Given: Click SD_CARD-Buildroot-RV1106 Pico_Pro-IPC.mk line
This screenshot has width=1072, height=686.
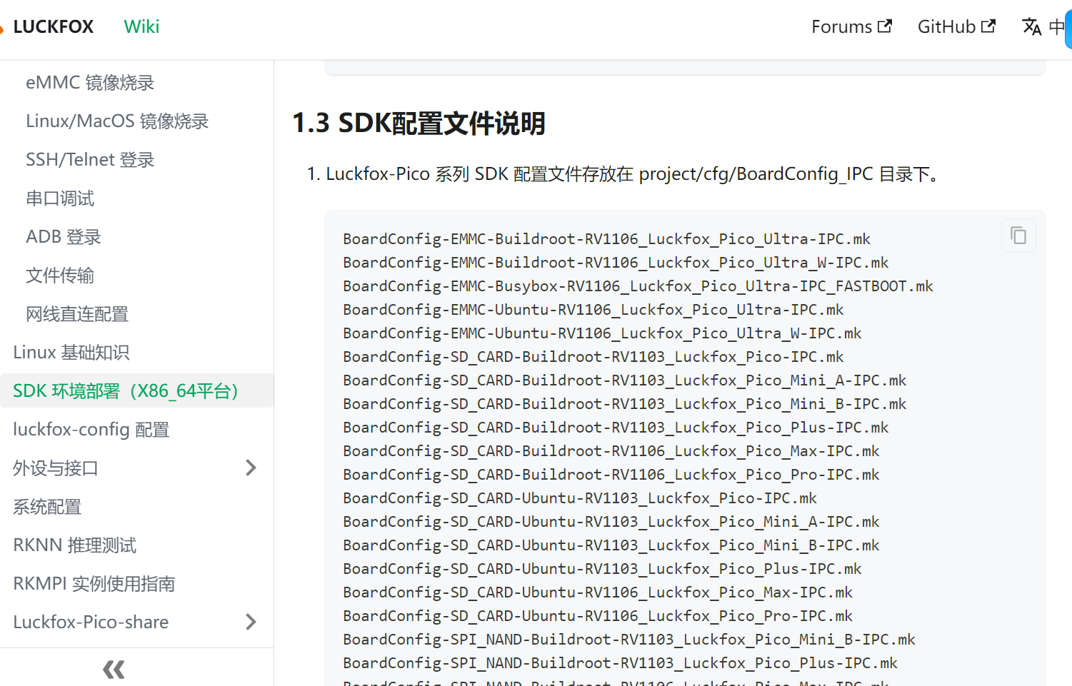Looking at the screenshot, I should 611,475.
